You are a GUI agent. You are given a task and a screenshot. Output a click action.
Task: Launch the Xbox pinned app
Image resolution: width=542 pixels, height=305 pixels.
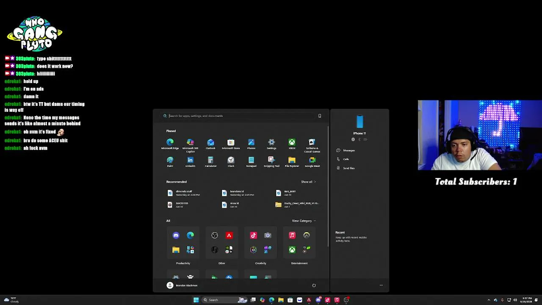tap(292, 144)
